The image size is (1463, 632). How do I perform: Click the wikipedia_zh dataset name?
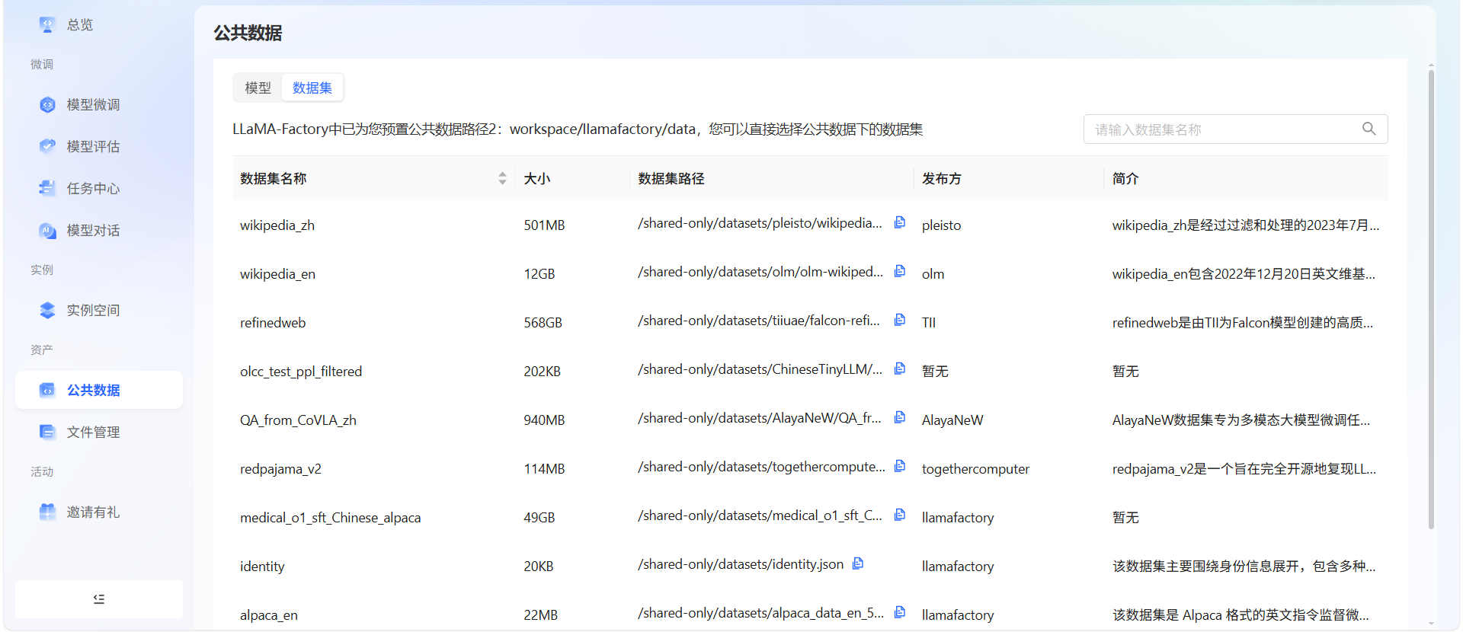[277, 225]
